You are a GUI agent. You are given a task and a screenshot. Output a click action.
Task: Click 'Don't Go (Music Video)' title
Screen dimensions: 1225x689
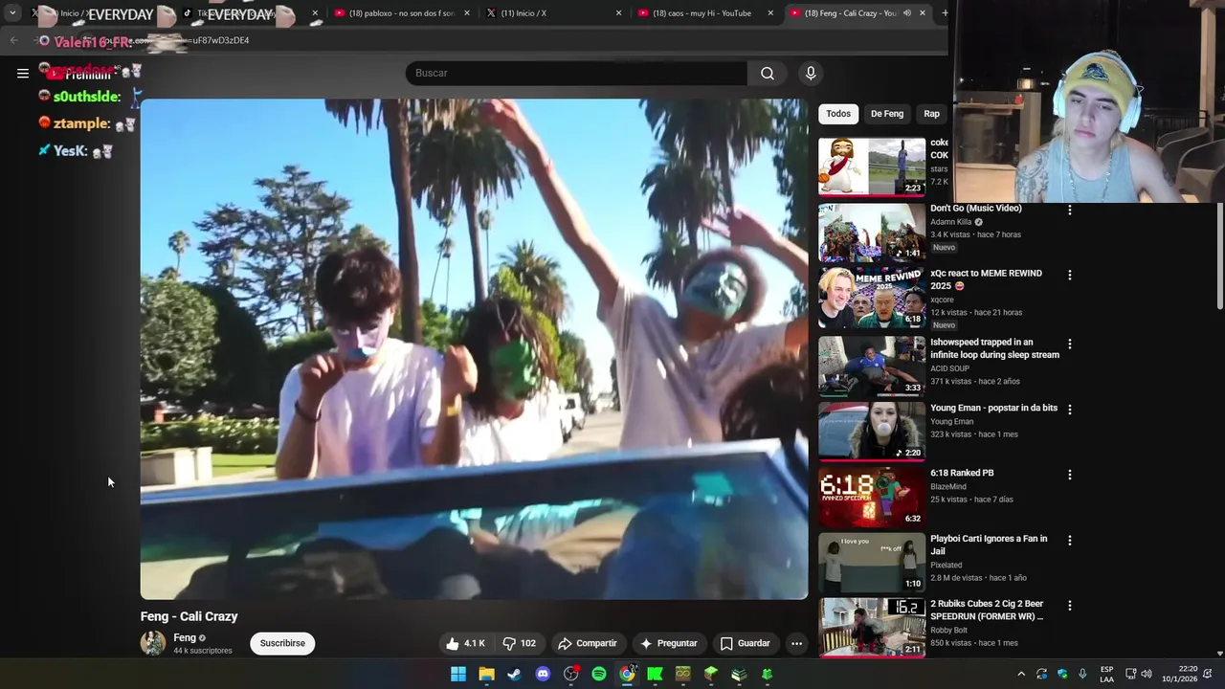[975, 208]
